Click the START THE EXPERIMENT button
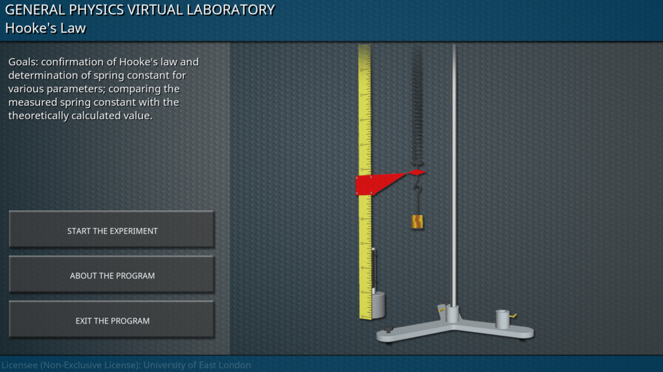Screen dimensions: 663x372 click(111, 230)
